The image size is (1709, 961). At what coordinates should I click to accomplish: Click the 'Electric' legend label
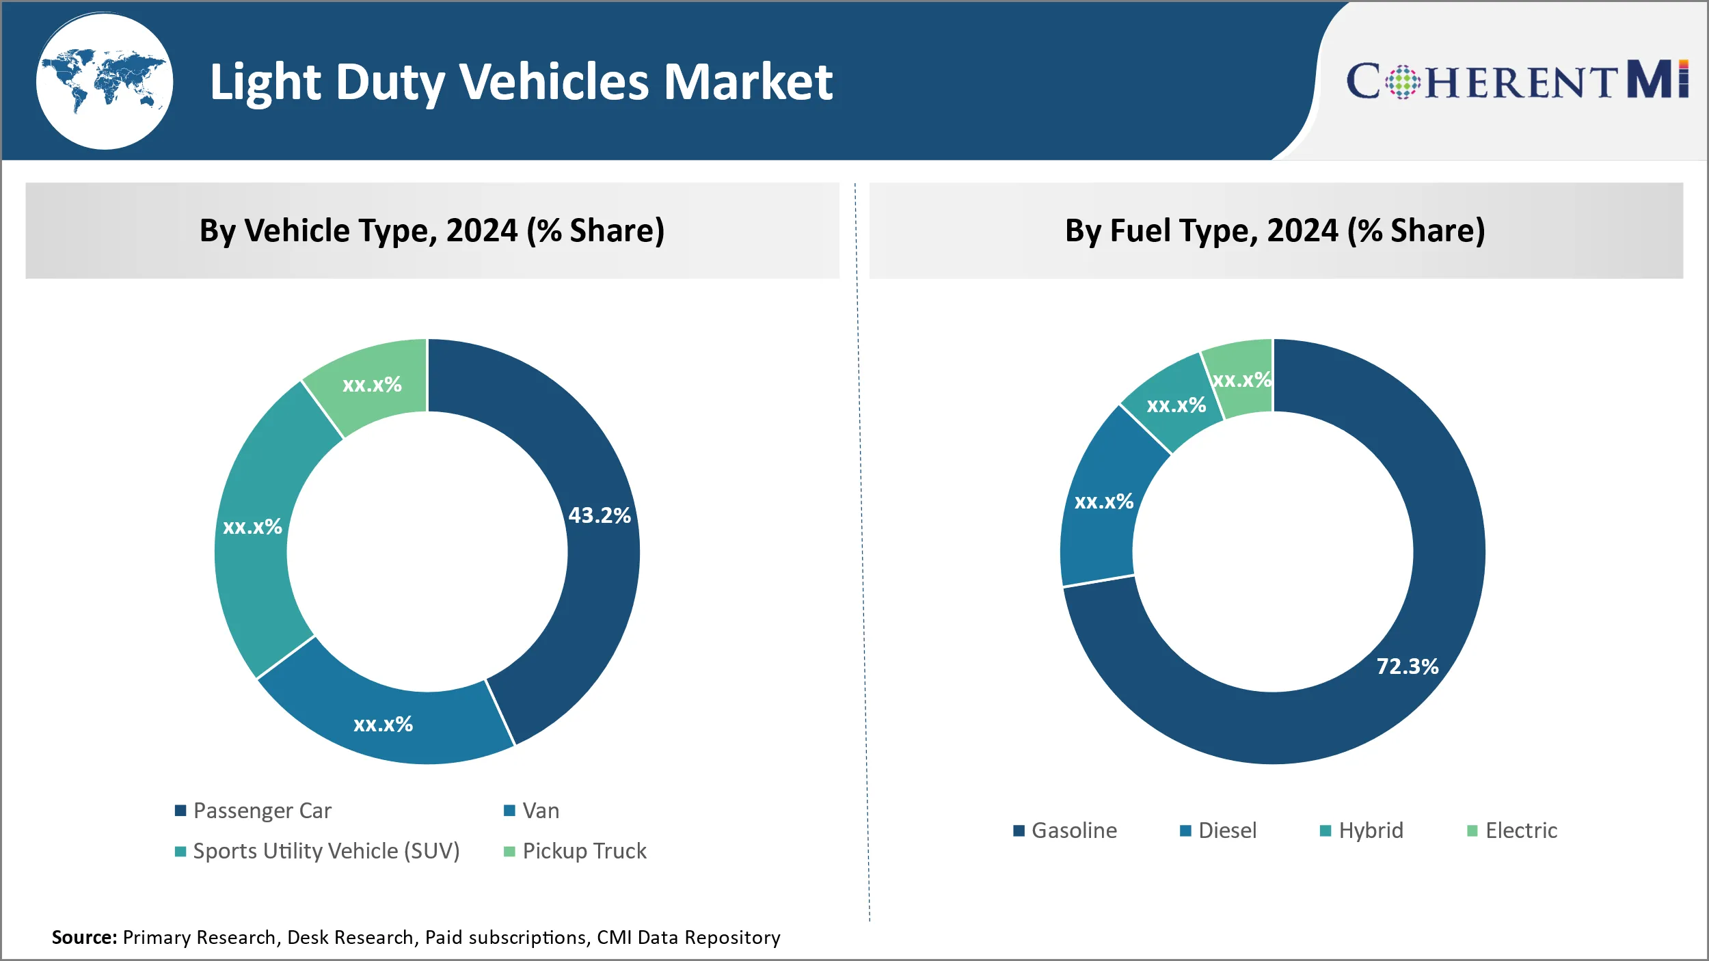pyautogui.click(x=1522, y=830)
